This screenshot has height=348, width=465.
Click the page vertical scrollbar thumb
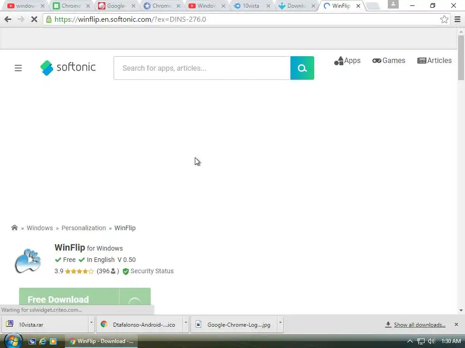pos(461,58)
